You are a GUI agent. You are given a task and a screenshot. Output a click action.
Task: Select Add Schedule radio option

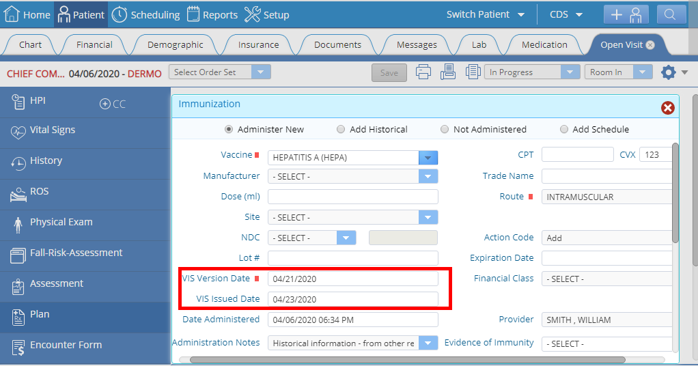(563, 129)
